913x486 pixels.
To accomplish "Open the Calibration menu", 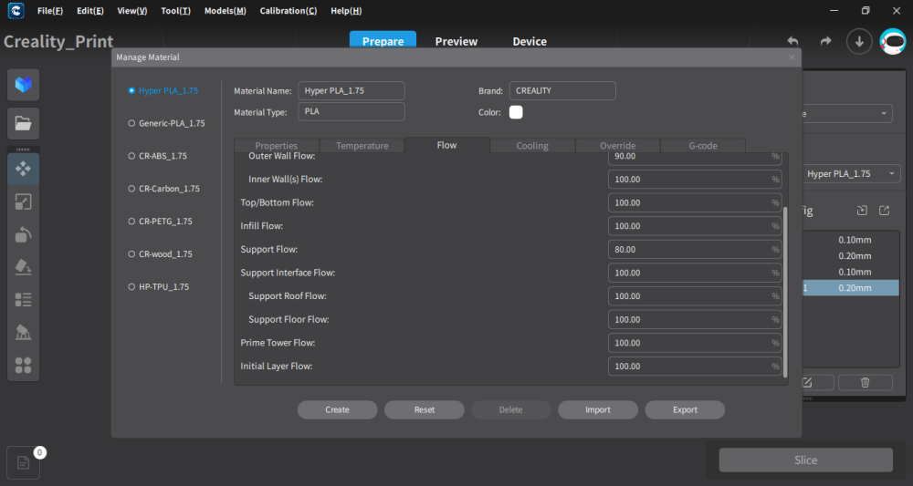I will (289, 11).
